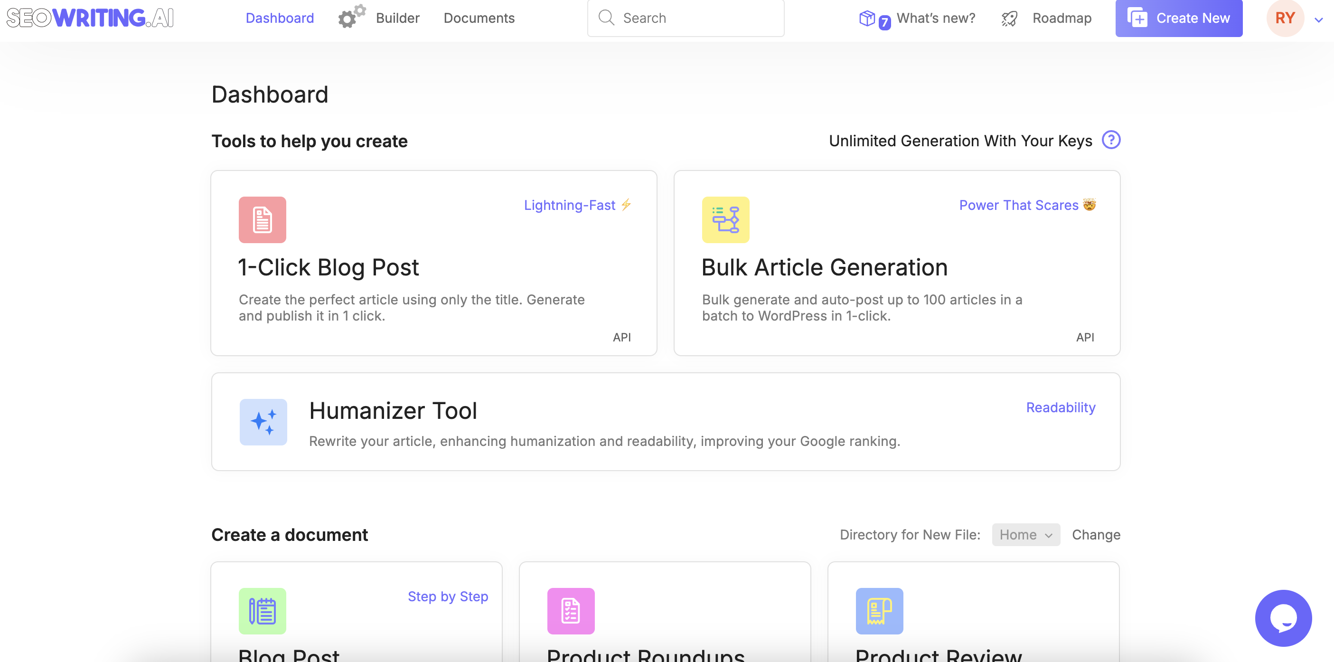The height and width of the screenshot is (662, 1334).
Task: Open the chat support bubble
Action: click(x=1283, y=617)
